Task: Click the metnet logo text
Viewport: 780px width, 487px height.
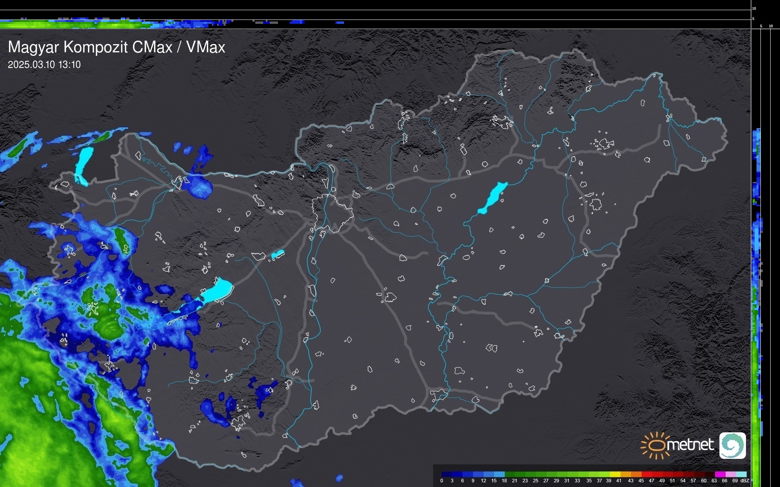Action: click(690, 445)
